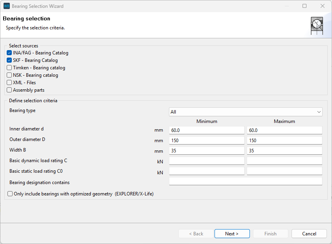Click the Bearing designation contains field

pos(246,181)
